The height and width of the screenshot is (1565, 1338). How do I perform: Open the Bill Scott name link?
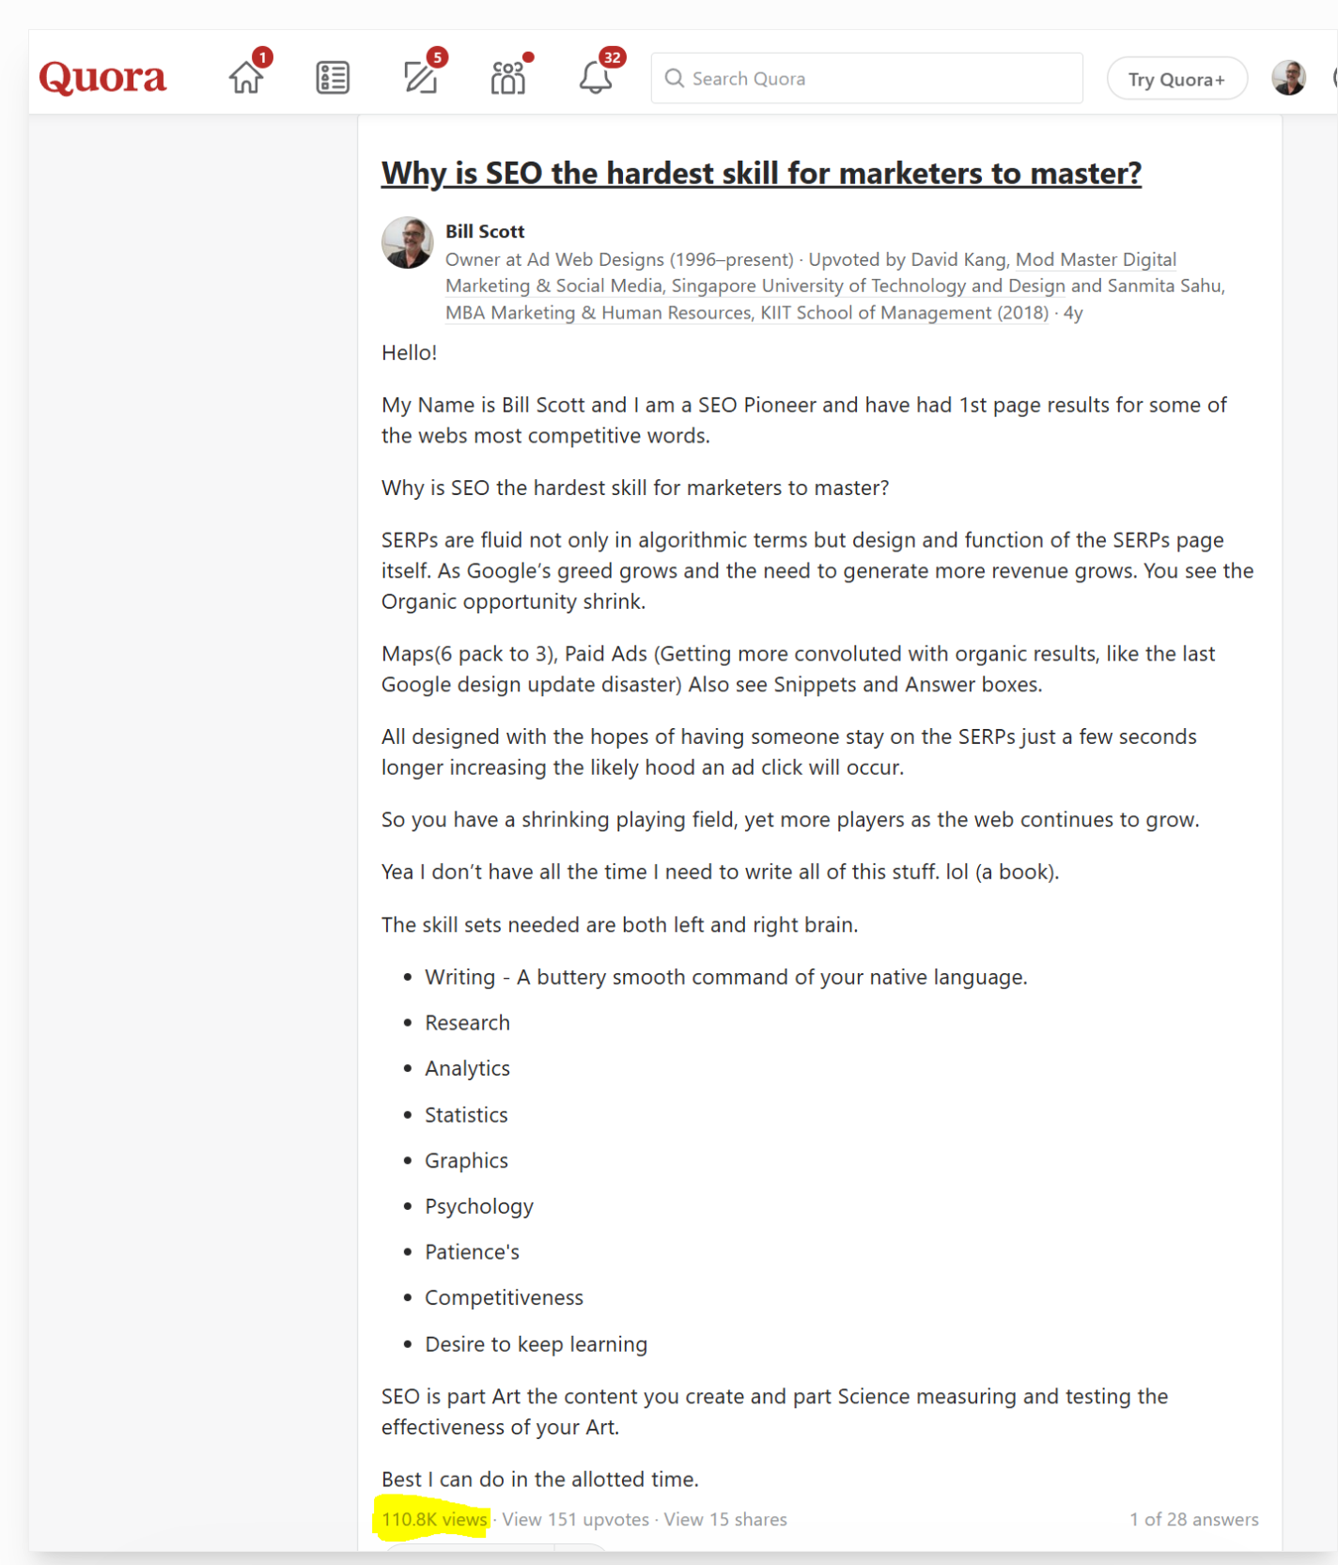485,231
